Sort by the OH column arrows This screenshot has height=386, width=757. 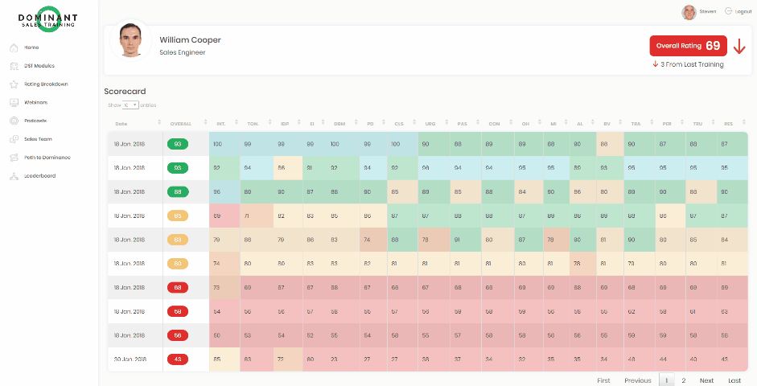coord(540,123)
